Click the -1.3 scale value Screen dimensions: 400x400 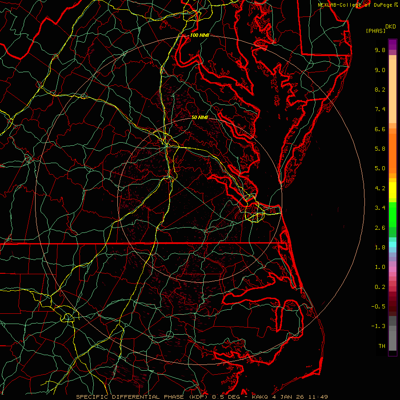point(378,326)
